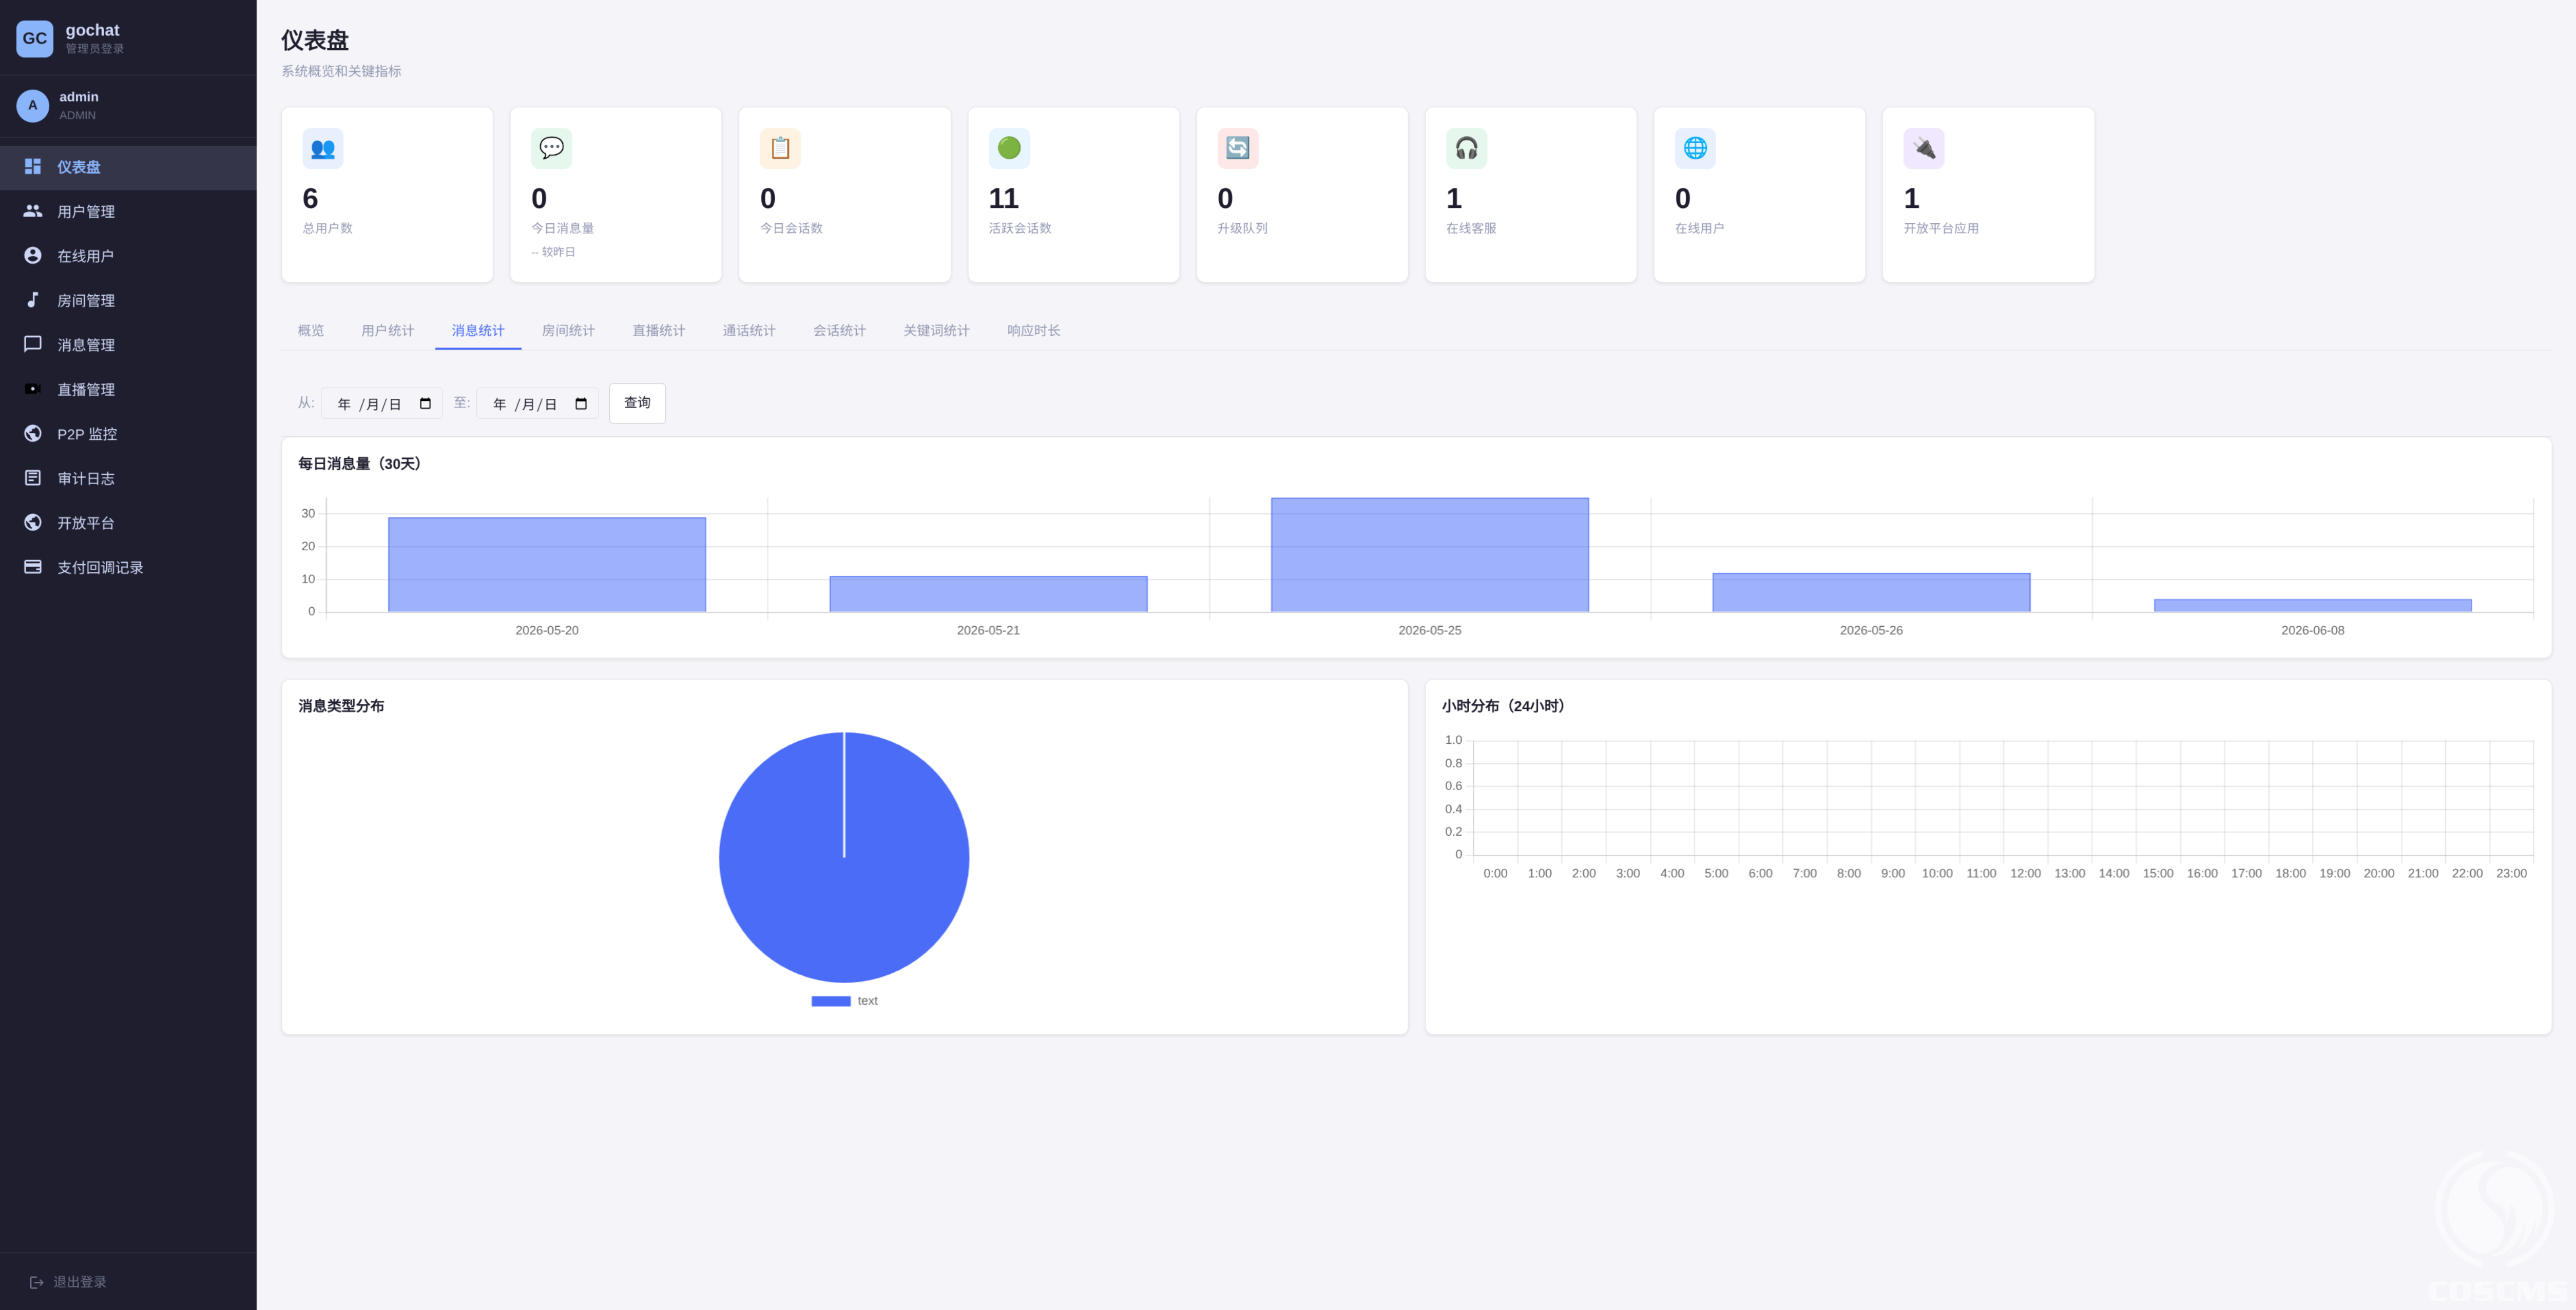Open the 直播统计 tab
The image size is (2576, 1310).
[659, 330]
